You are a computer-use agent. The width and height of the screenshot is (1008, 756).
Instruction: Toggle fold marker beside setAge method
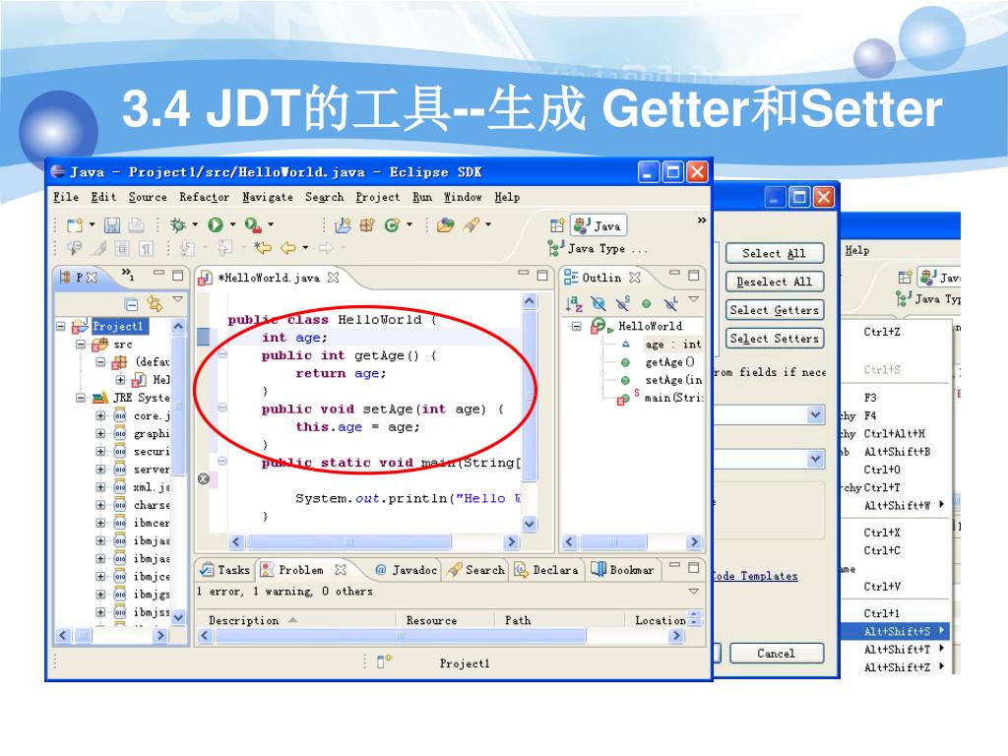pos(222,408)
